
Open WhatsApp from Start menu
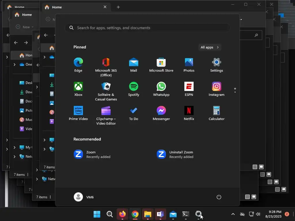pos(161,89)
